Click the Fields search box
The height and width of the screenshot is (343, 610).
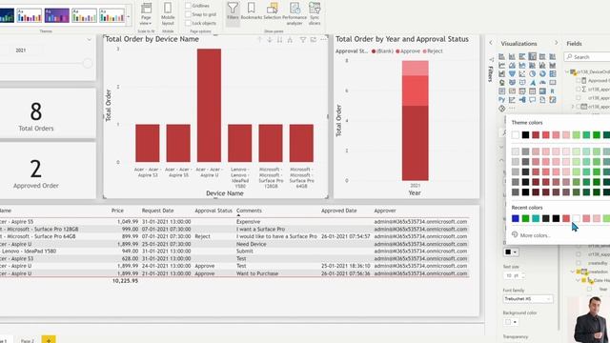pos(588,57)
